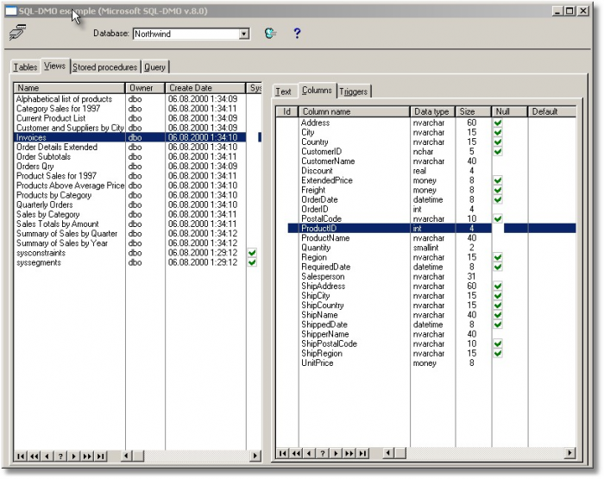Jump forward a page in views navigator
The image size is (604, 479).
coord(87,457)
